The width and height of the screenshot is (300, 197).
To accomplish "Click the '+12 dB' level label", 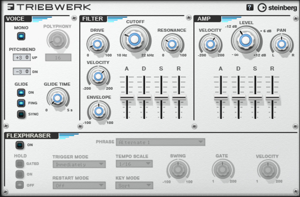I will pos(260,55).
